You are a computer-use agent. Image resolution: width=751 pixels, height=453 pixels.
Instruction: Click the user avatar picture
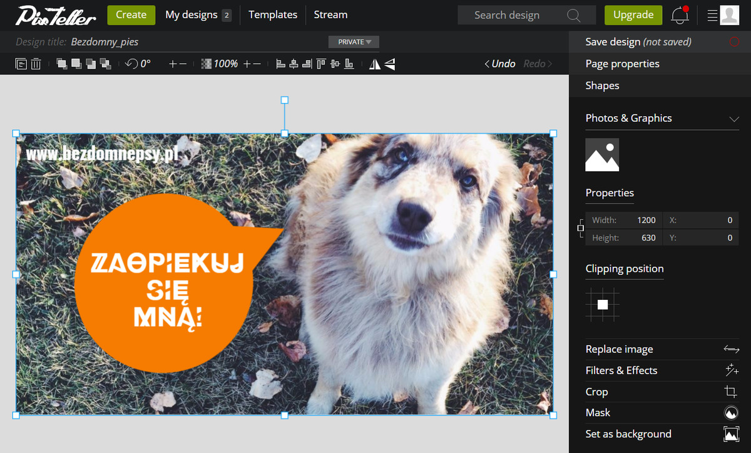pyautogui.click(x=730, y=15)
